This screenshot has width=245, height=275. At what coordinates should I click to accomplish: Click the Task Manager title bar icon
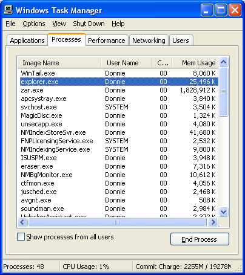tap(8, 10)
